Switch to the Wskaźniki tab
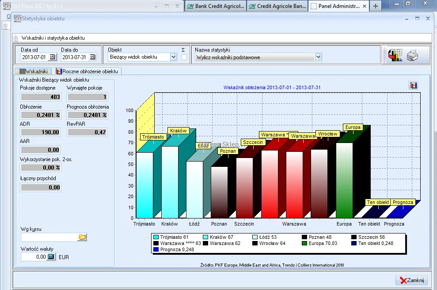This screenshot has height=290, width=437. [33, 71]
